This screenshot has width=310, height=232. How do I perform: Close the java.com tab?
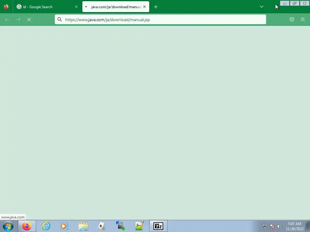pos(144,7)
